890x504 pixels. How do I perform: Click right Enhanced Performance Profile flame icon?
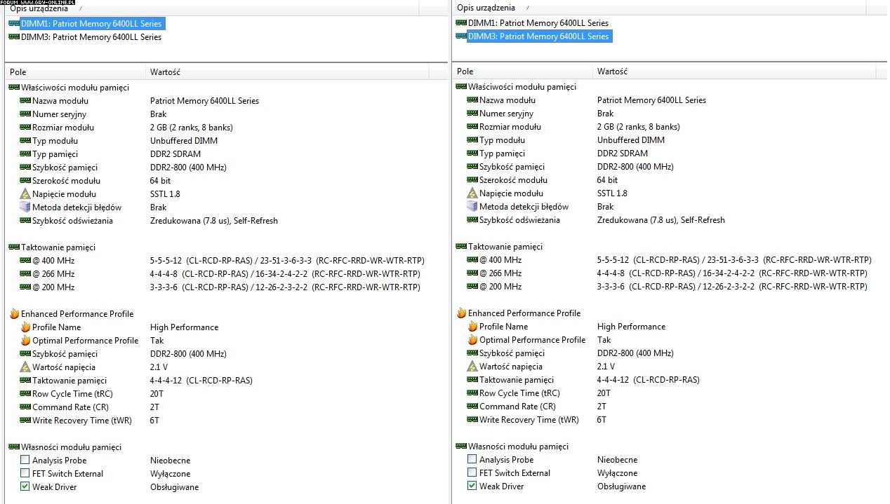click(x=461, y=313)
